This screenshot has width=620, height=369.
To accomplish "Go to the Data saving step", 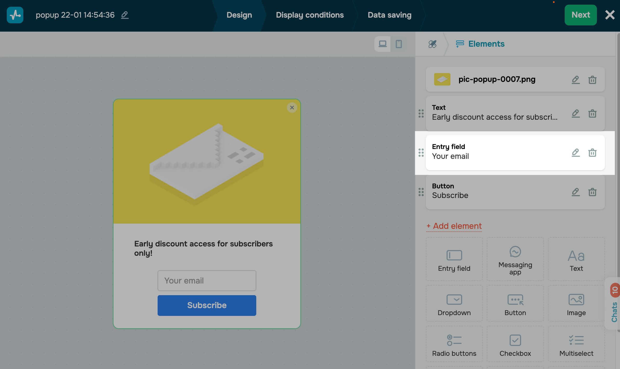I will 389,15.
